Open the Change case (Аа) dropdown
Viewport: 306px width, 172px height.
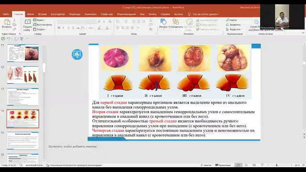tap(91, 28)
